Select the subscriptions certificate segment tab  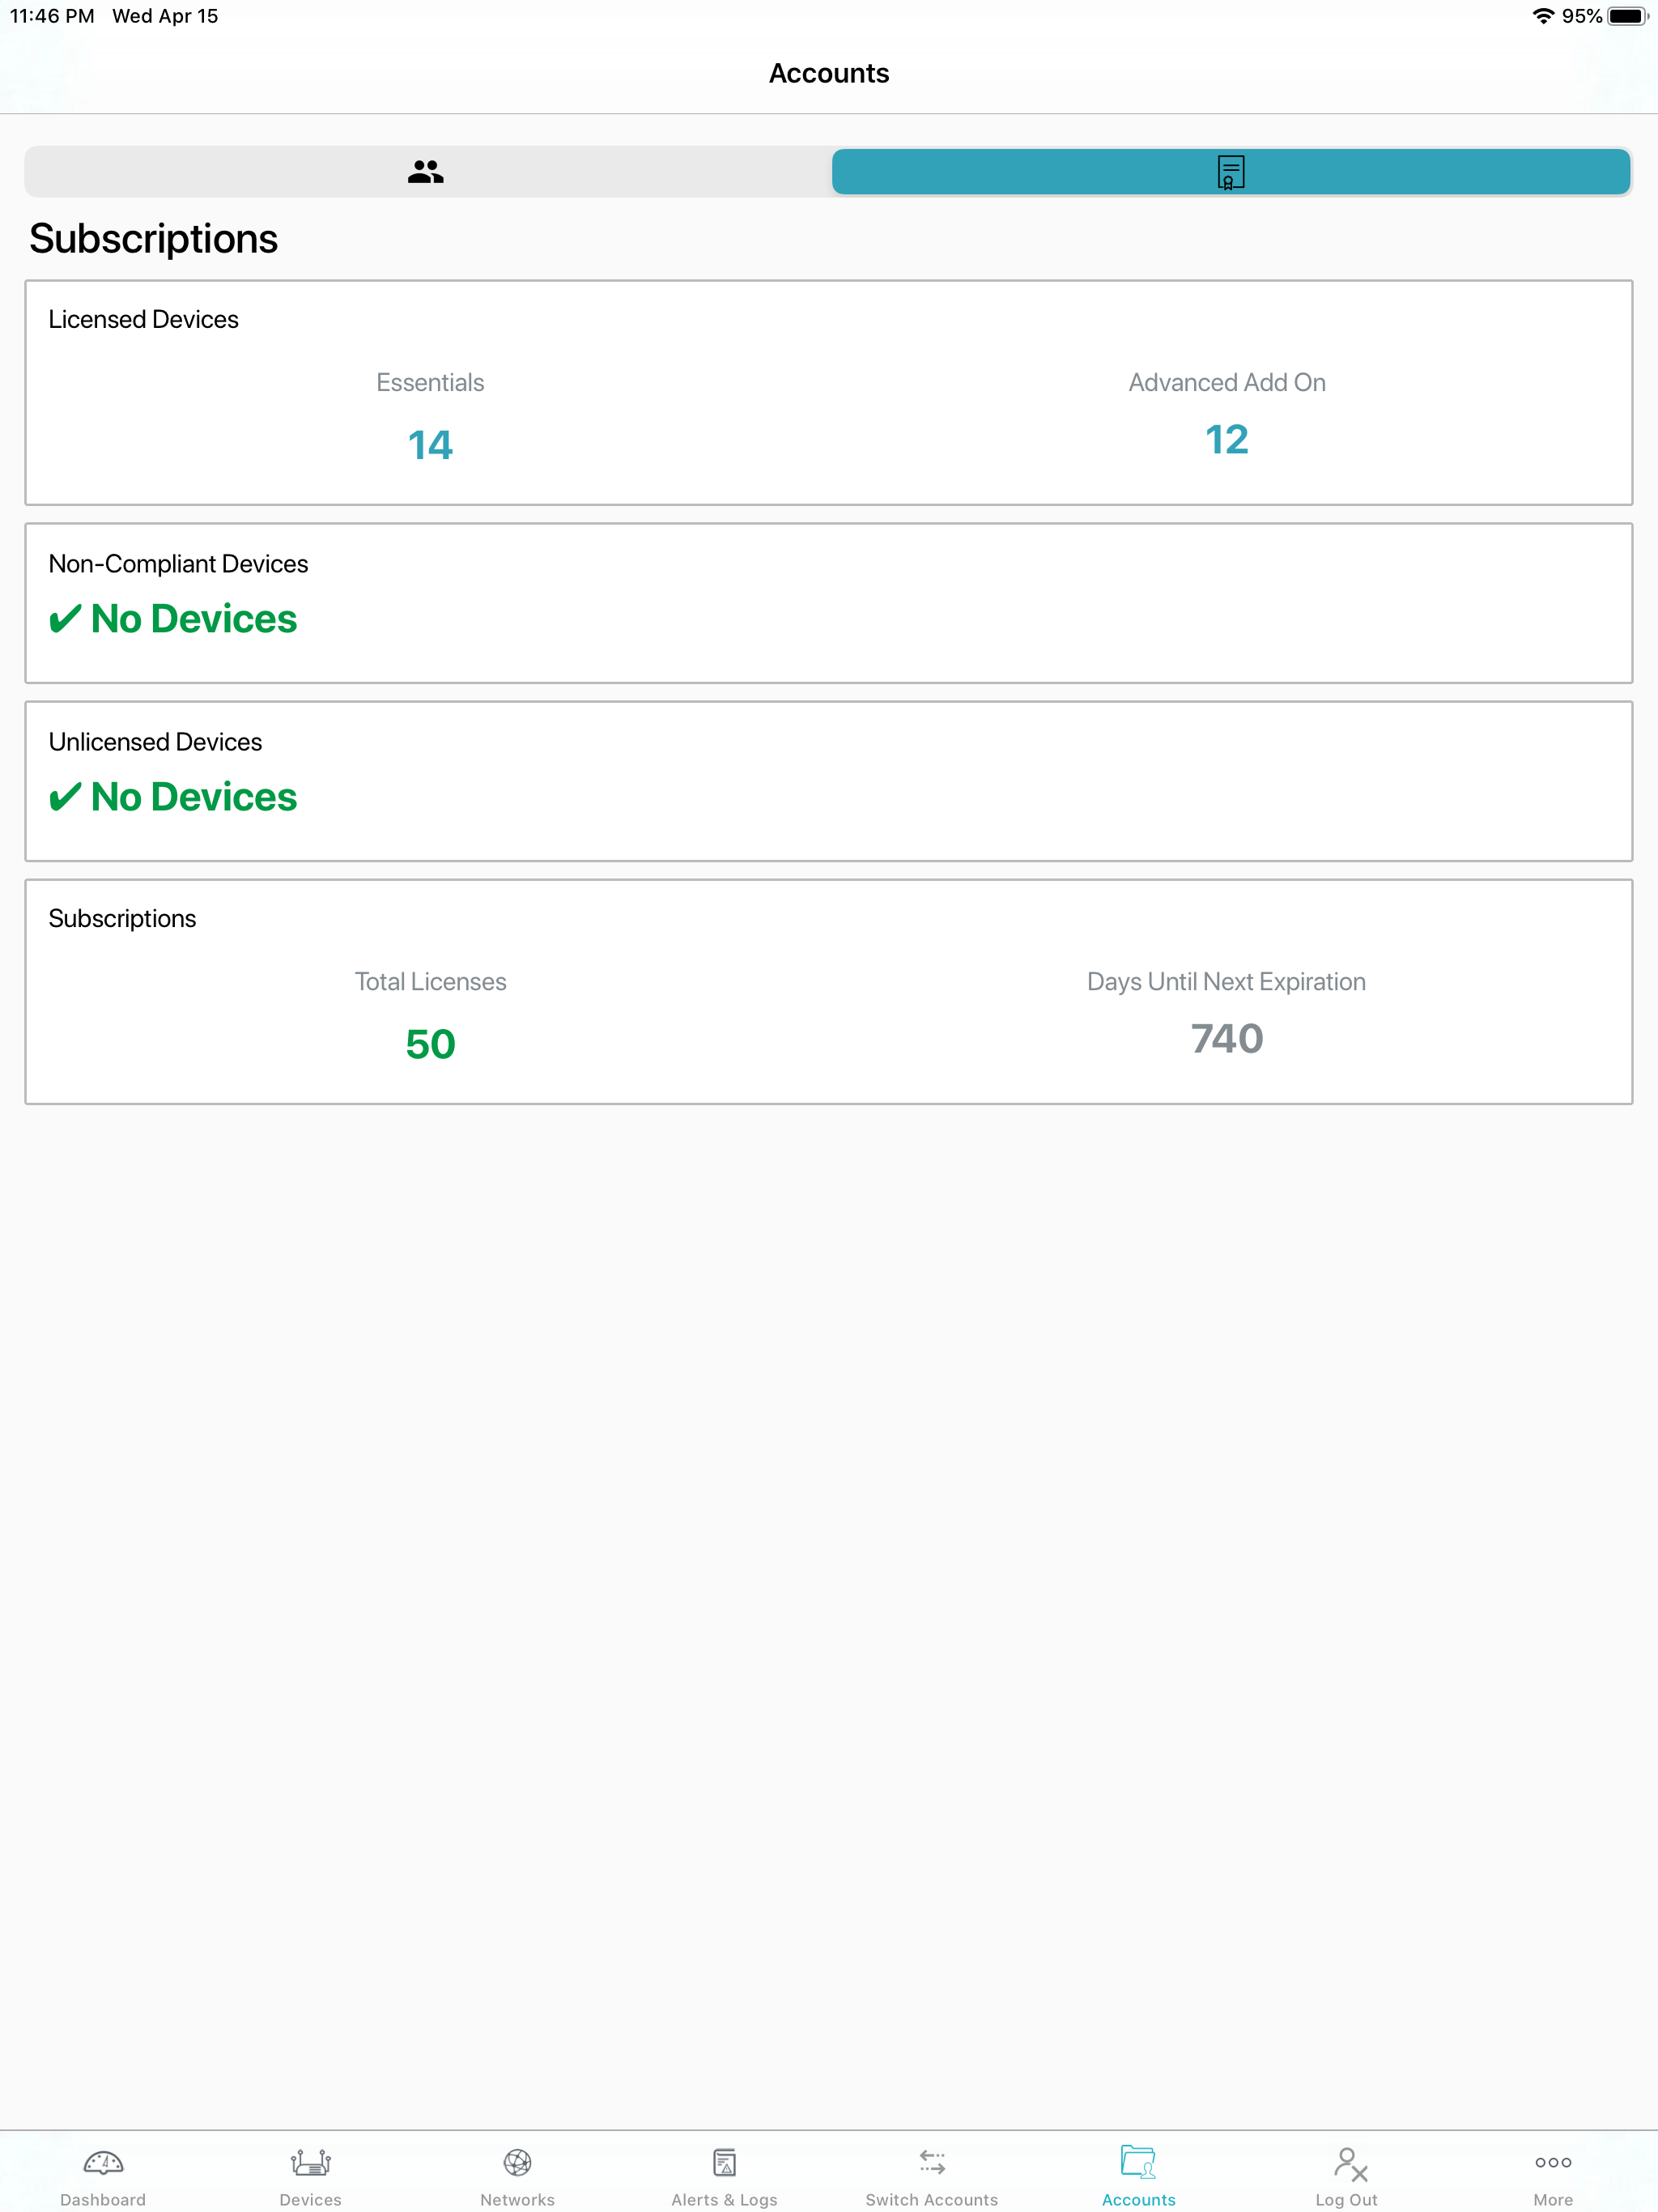(1230, 172)
